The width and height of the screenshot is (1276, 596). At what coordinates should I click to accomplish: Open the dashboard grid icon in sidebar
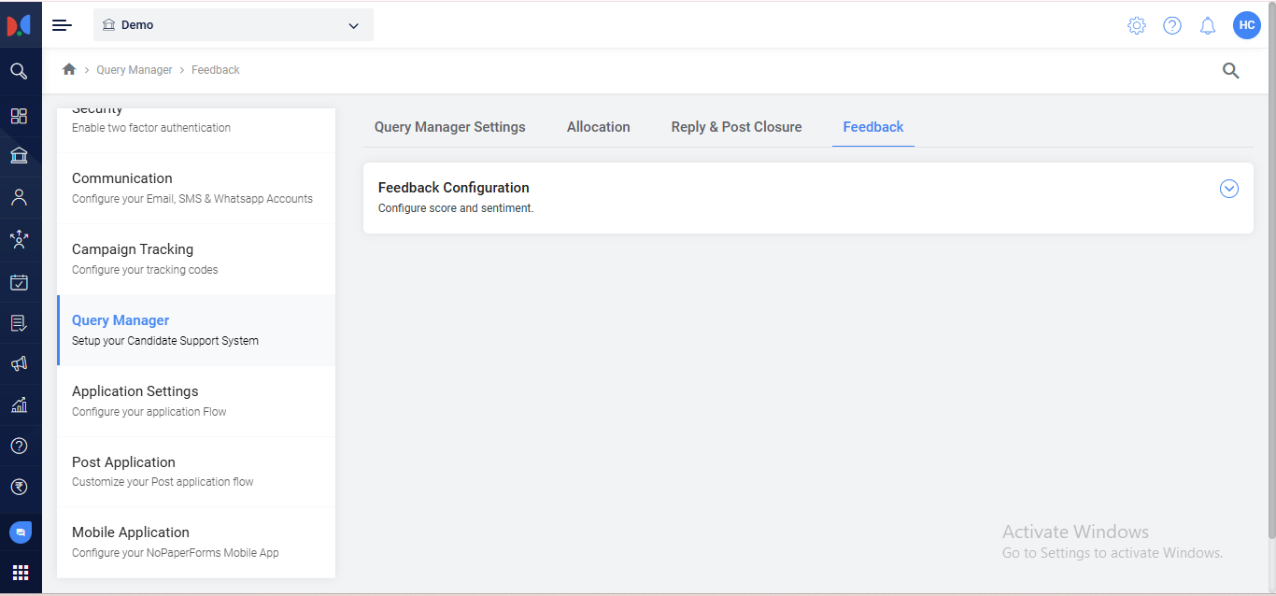[x=19, y=116]
